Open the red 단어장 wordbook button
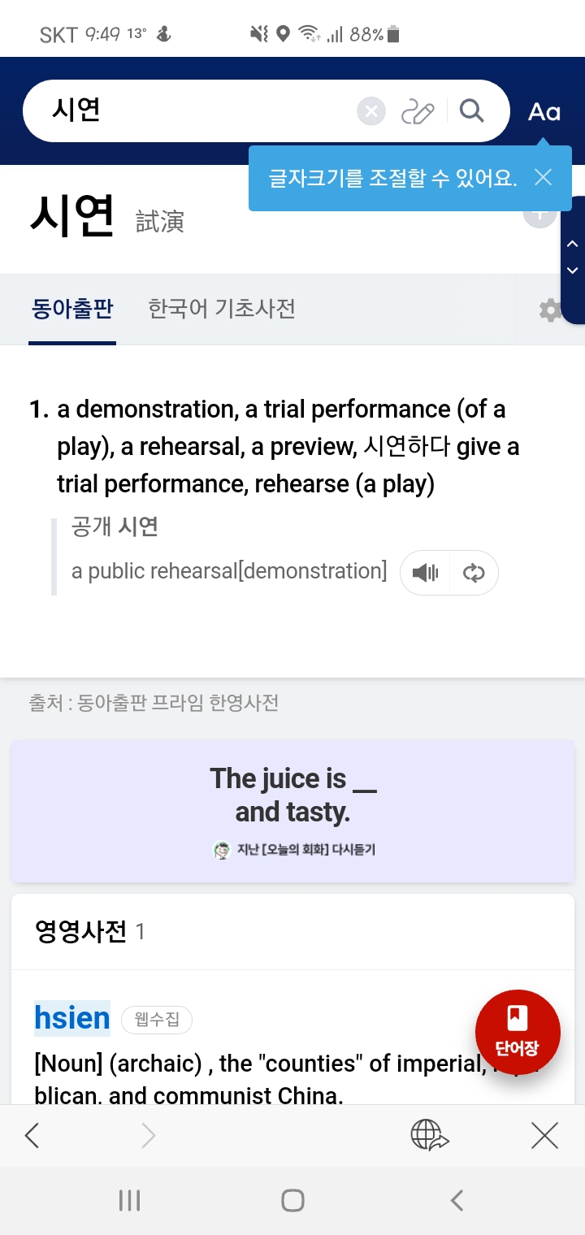The image size is (585, 1235). pos(518,1032)
